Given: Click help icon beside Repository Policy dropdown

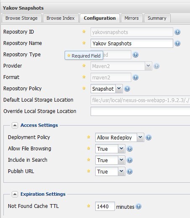Looking at the screenshot, I should [x=127, y=89].
